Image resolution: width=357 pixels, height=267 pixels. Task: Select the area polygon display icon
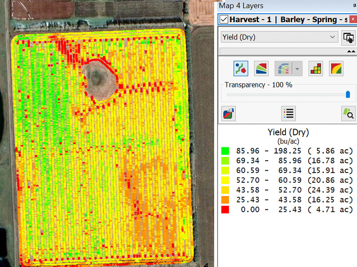261,69
